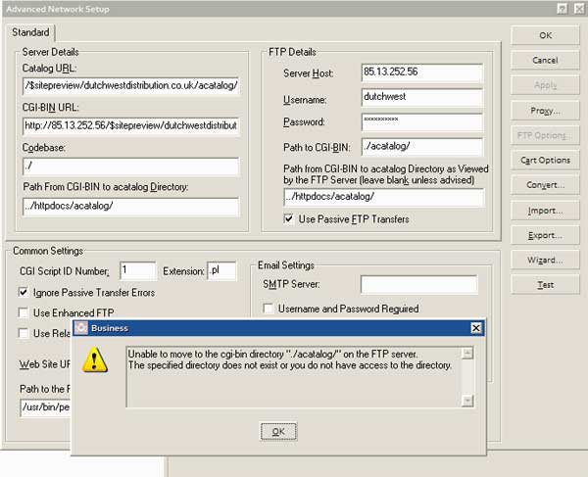The height and width of the screenshot is (477, 588).
Task: Open the Proxy settings button
Action: [545, 111]
